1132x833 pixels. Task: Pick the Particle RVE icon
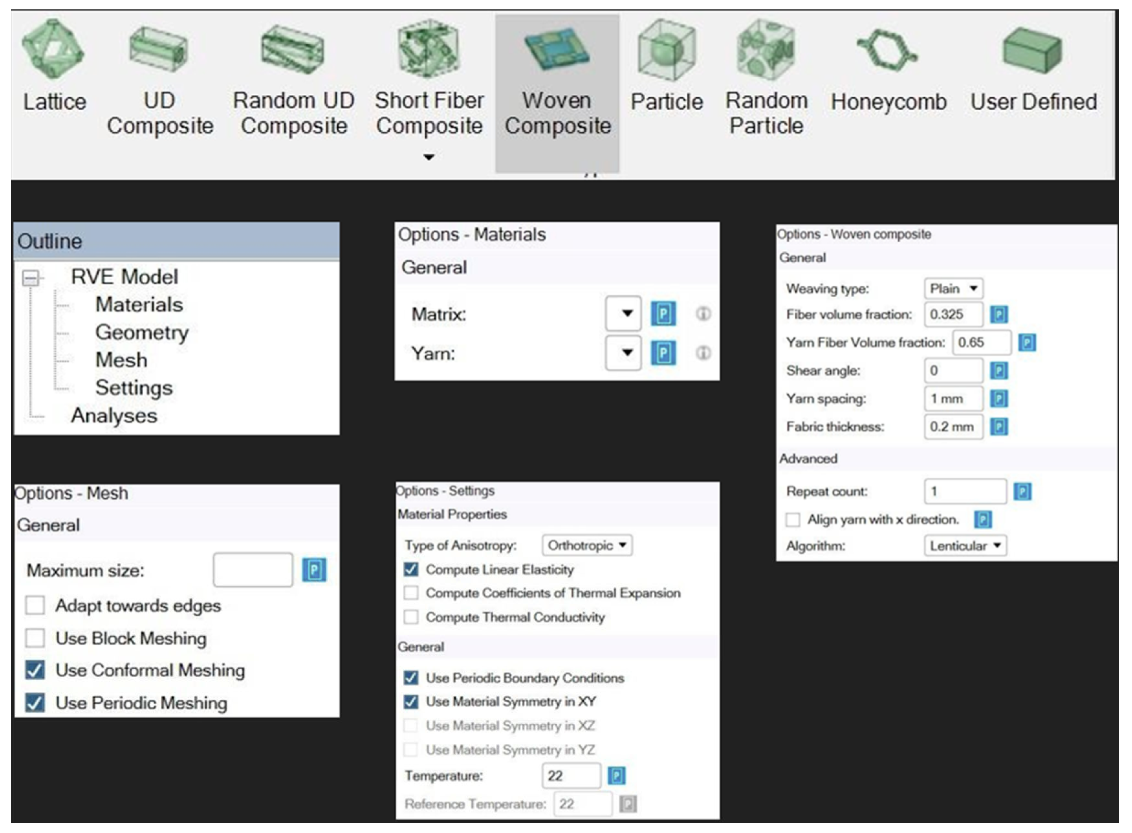(666, 50)
